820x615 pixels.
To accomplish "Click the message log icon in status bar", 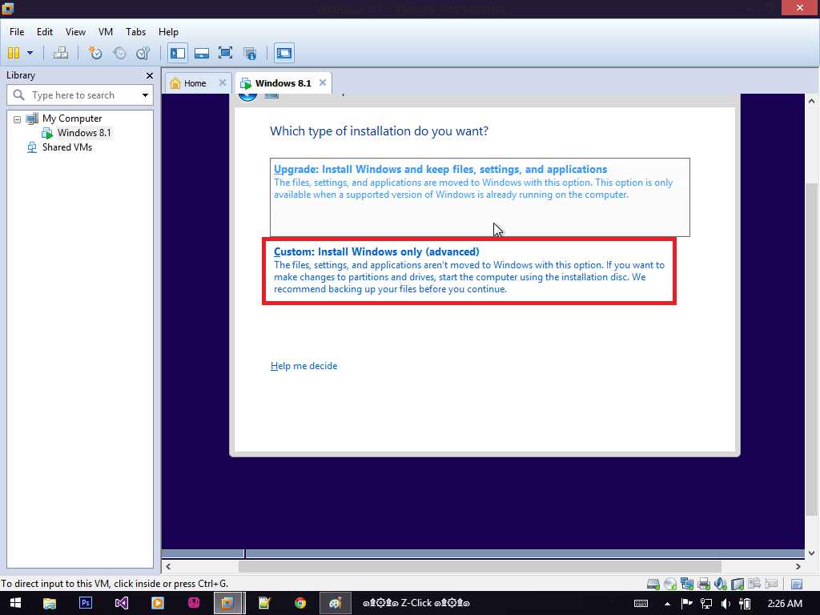I will point(797,584).
